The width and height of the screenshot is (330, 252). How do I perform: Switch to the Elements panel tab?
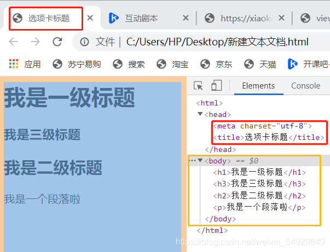coord(258,86)
